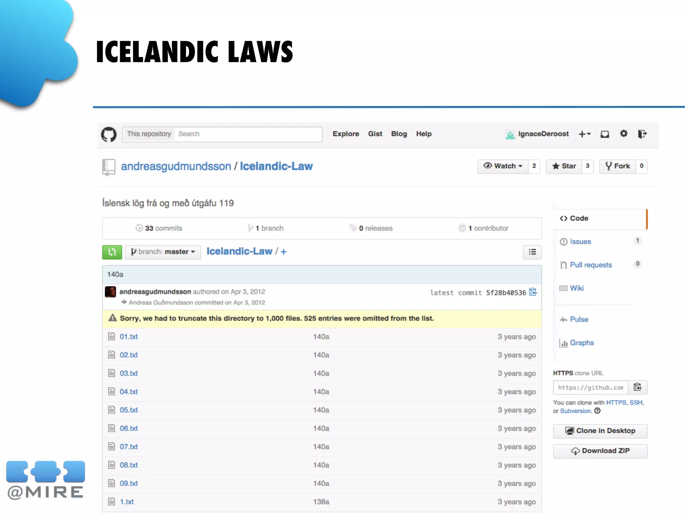The height and width of the screenshot is (513, 685).
Task: Click the file icon next to 1.txt
Action: pyautogui.click(x=111, y=502)
